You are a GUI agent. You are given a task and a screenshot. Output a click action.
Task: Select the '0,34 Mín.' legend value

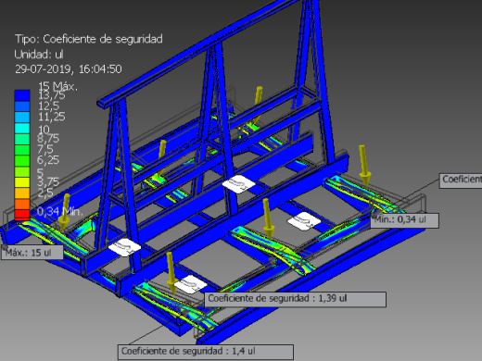click(59, 211)
